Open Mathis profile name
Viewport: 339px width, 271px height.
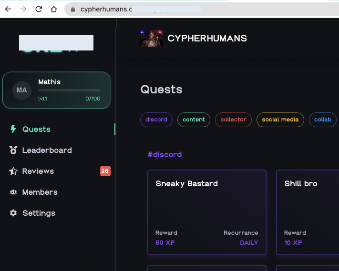tap(49, 82)
